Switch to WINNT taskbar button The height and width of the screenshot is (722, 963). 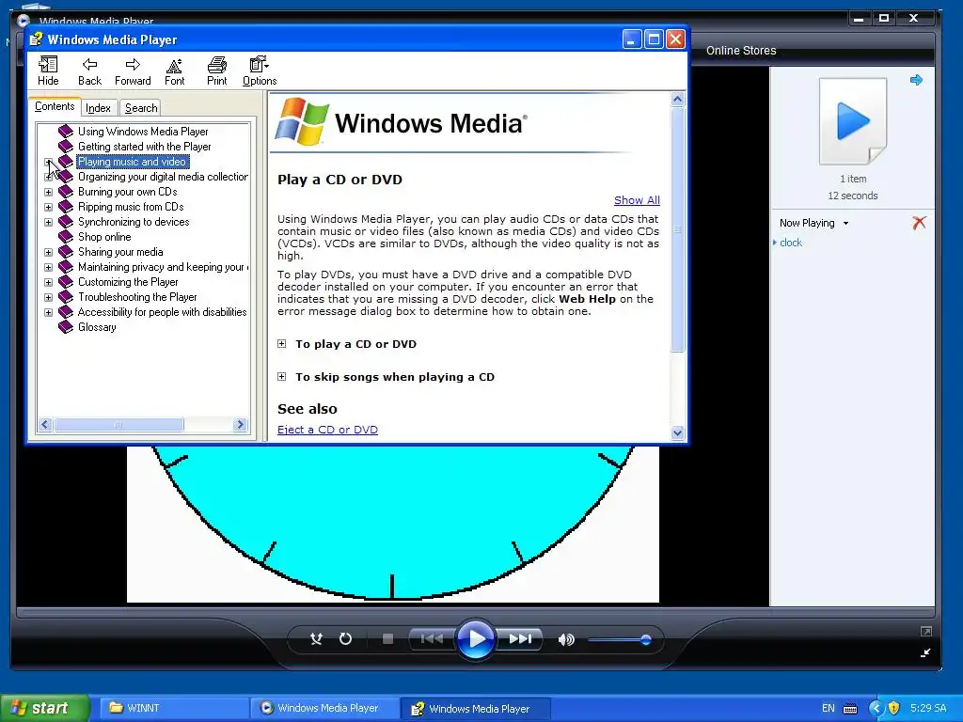(174, 708)
